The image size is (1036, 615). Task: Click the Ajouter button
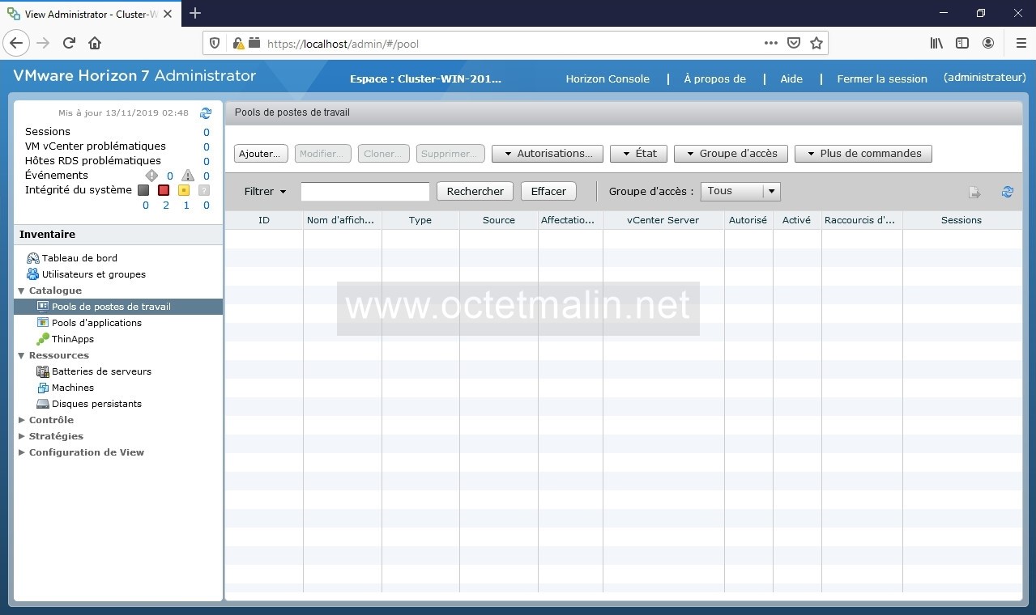(x=261, y=154)
